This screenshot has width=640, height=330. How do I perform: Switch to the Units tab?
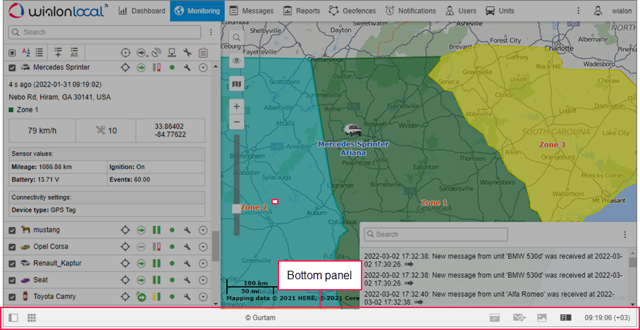pos(500,11)
